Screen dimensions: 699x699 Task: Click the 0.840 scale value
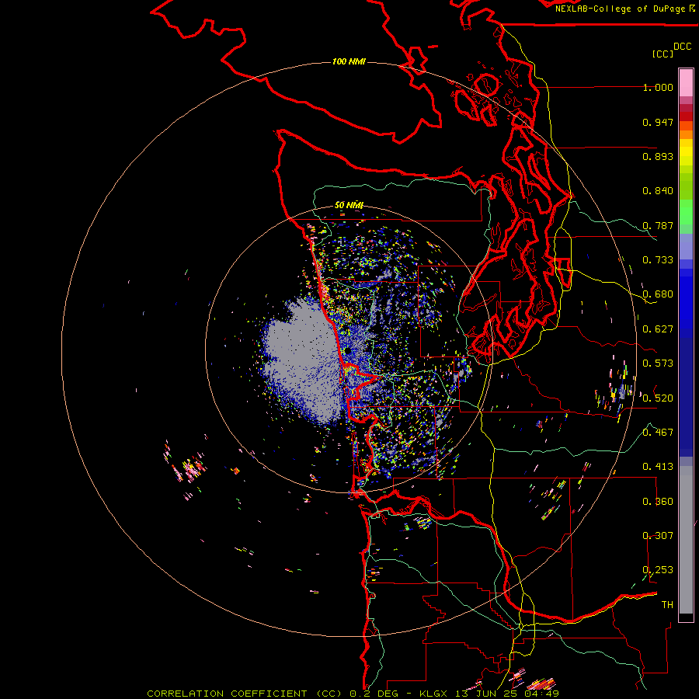658,191
